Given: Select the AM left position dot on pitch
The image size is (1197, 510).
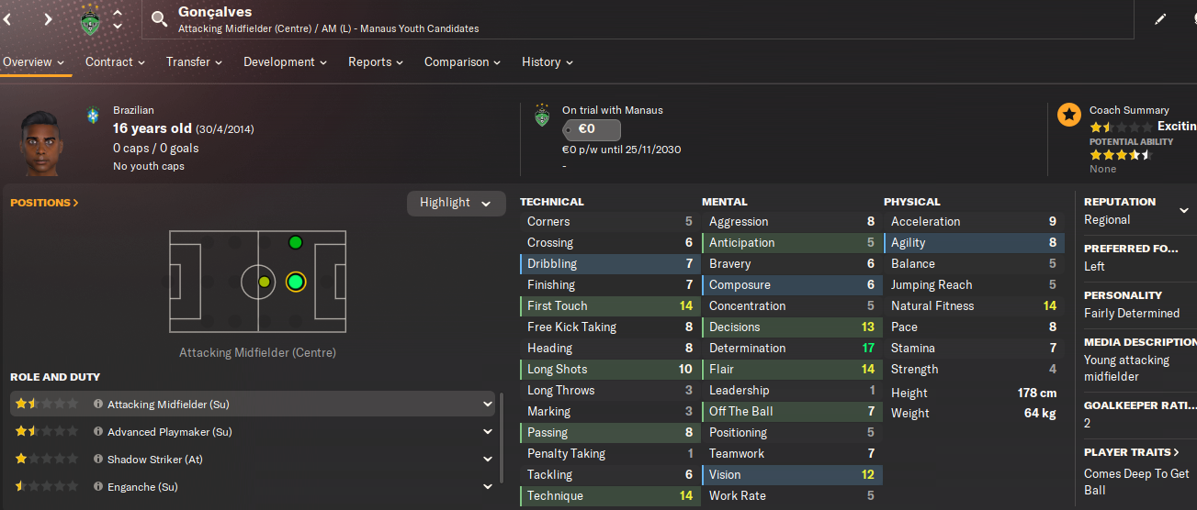Looking at the screenshot, I should pos(295,242).
